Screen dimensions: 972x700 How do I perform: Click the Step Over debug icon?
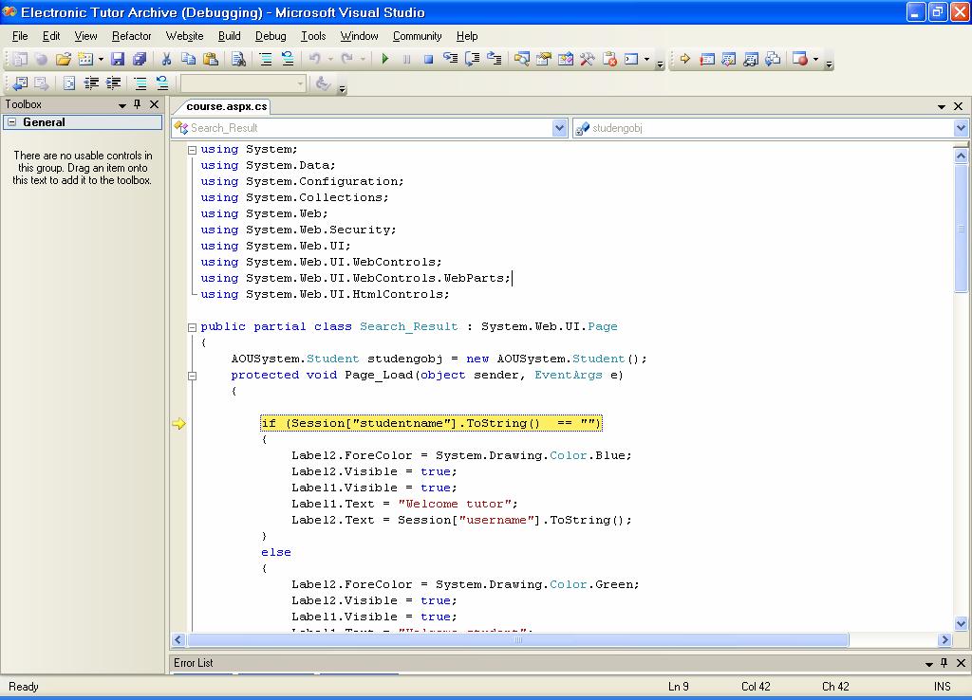pyautogui.click(x=473, y=59)
